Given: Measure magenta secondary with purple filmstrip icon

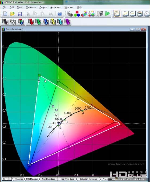Looking at the screenshot, I should point(67,22).
